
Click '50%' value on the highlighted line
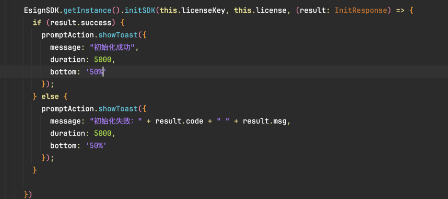click(x=96, y=72)
